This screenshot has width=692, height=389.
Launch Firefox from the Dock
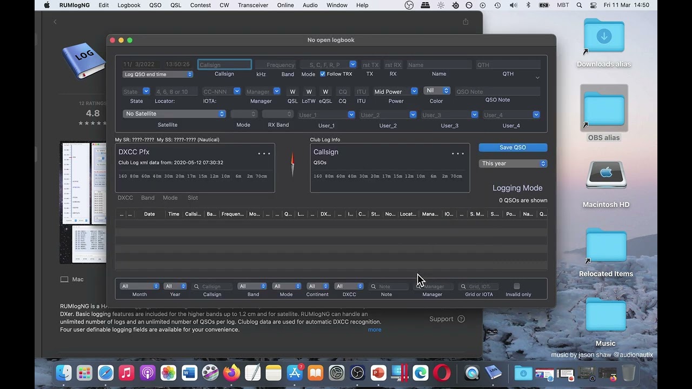pyautogui.click(x=231, y=373)
